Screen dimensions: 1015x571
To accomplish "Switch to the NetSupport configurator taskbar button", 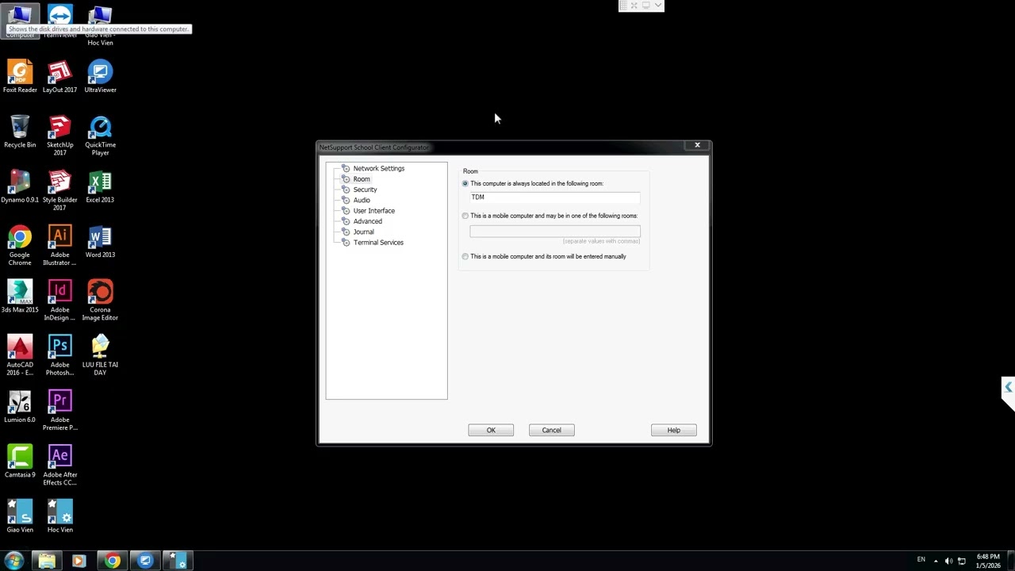I will click(178, 561).
